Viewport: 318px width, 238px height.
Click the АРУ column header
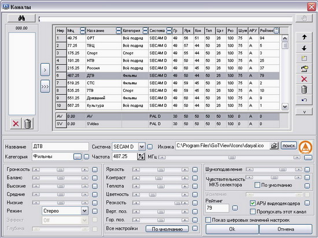(253, 31)
